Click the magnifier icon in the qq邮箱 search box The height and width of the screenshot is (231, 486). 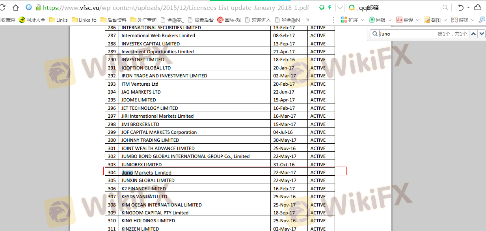click(445, 8)
